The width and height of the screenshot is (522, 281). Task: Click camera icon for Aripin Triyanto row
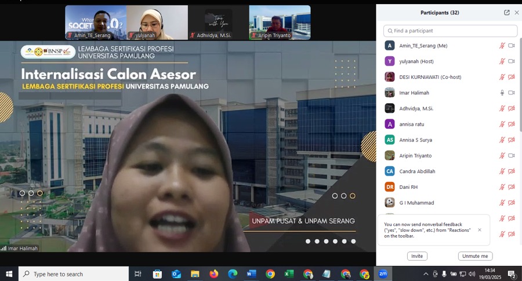click(512, 155)
